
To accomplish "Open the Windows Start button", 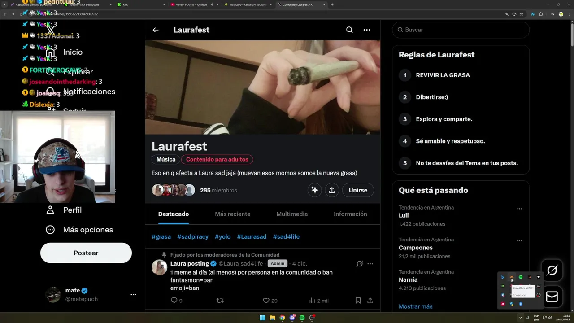I will point(262,318).
